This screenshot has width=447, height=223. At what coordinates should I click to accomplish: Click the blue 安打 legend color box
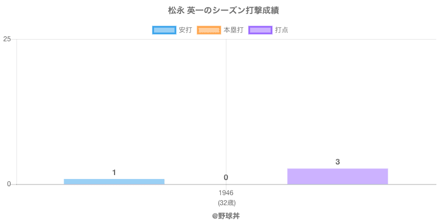[164, 30]
